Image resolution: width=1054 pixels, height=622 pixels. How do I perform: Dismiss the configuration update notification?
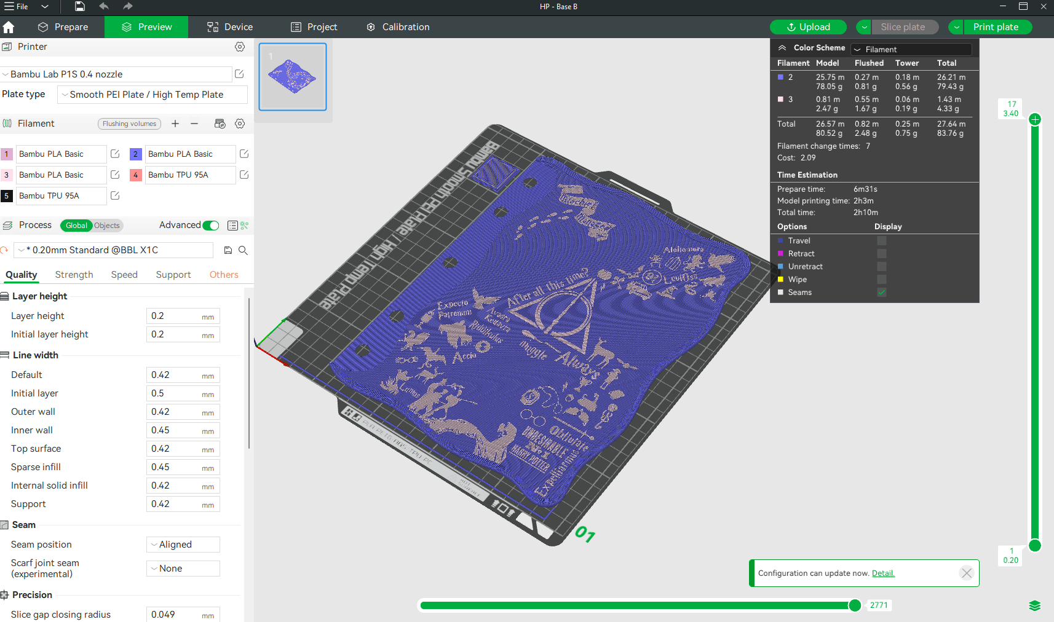click(967, 573)
